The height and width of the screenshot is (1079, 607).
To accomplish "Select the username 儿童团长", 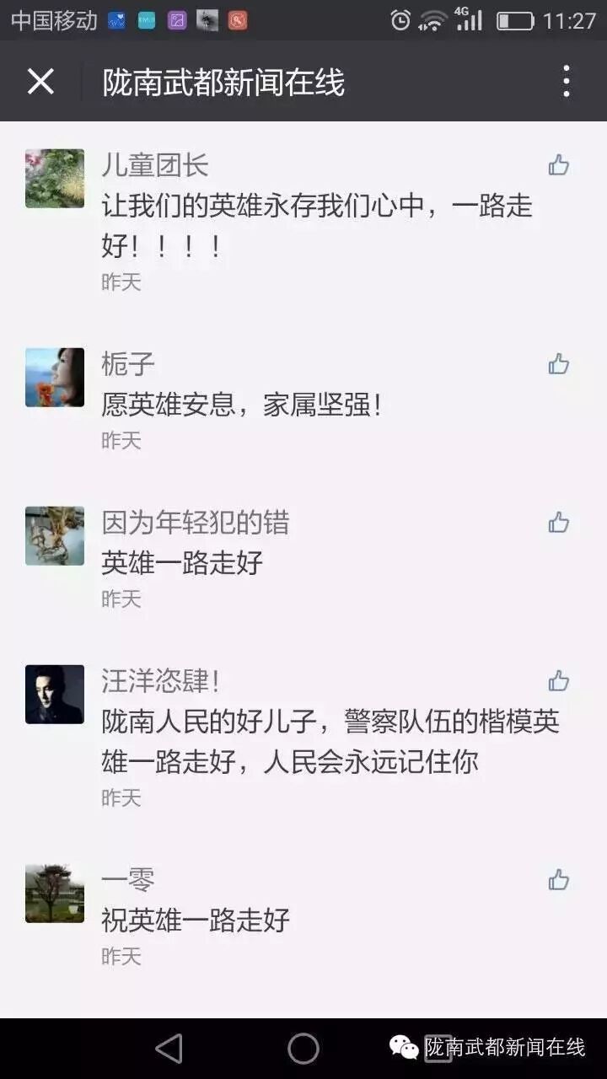I will click(x=155, y=165).
